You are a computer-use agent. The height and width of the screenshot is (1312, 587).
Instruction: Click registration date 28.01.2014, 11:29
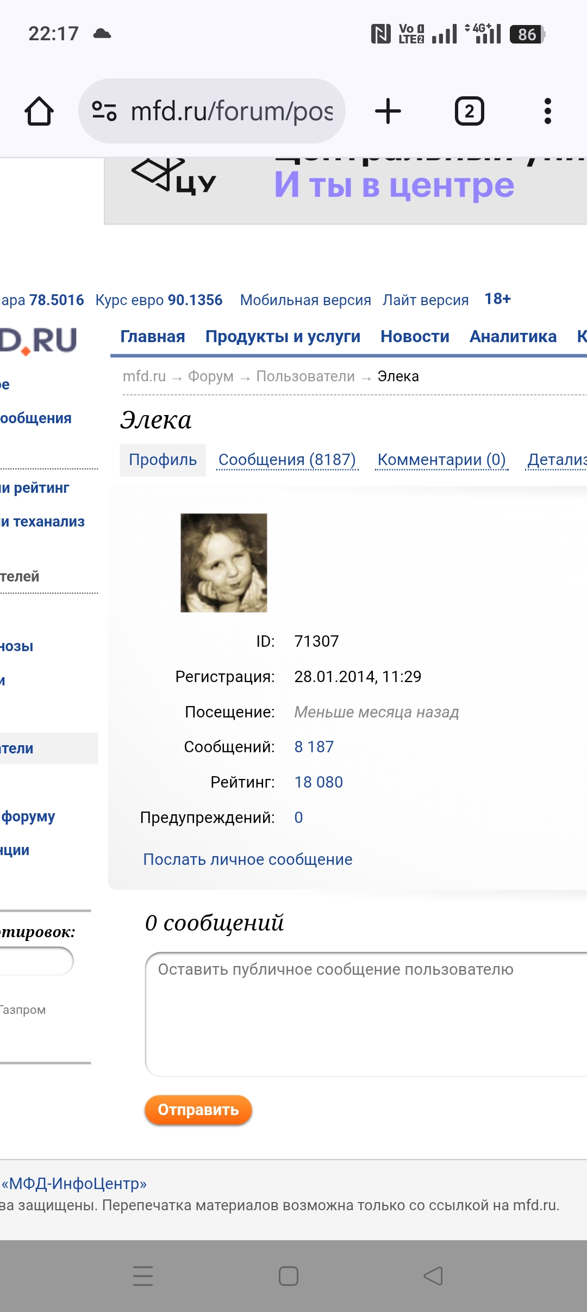tap(358, 677)
